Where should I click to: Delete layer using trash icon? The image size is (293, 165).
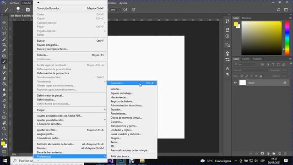point(285,154)
